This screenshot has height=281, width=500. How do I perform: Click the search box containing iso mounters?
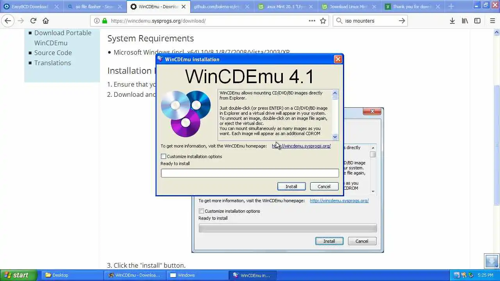(370, 21)
